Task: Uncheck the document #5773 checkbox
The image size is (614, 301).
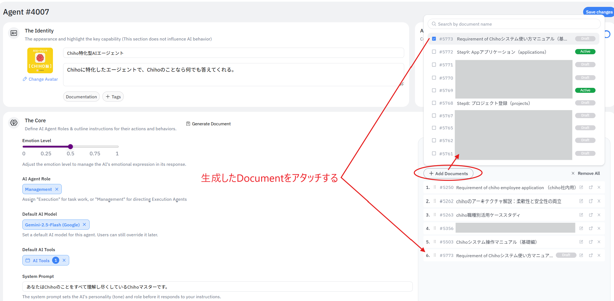Action: coord(434,39)
